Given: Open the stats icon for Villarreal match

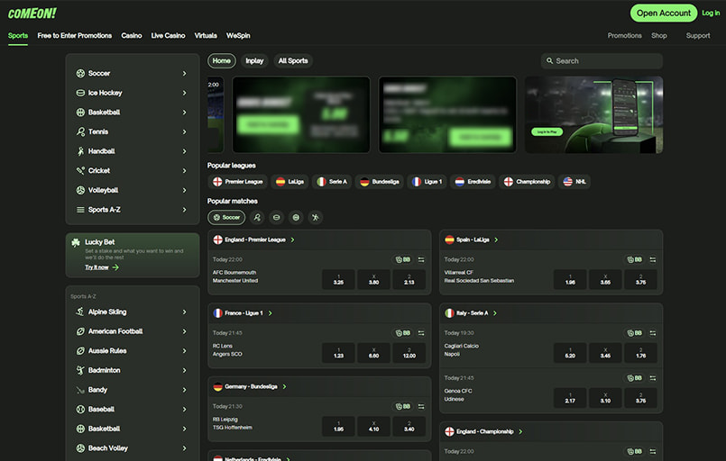Looking at the screenshot, I should click(x=653, y=259).
